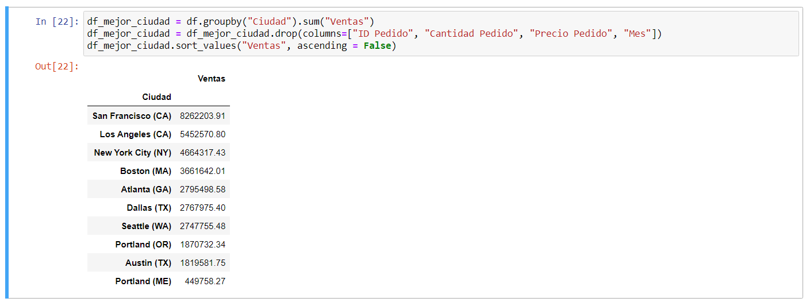Click the In [22] input prompt

(56, 22)
